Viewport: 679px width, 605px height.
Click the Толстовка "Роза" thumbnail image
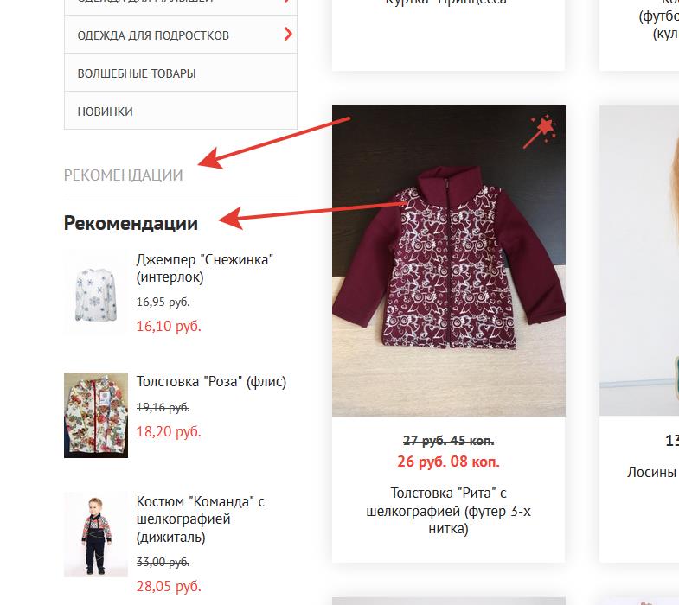[x=96, y=415]
